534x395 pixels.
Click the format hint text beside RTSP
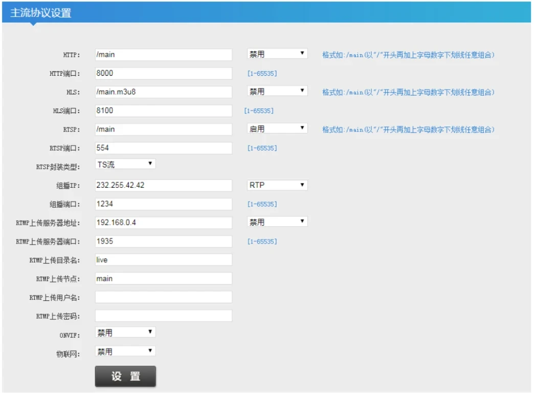(408, 130)
